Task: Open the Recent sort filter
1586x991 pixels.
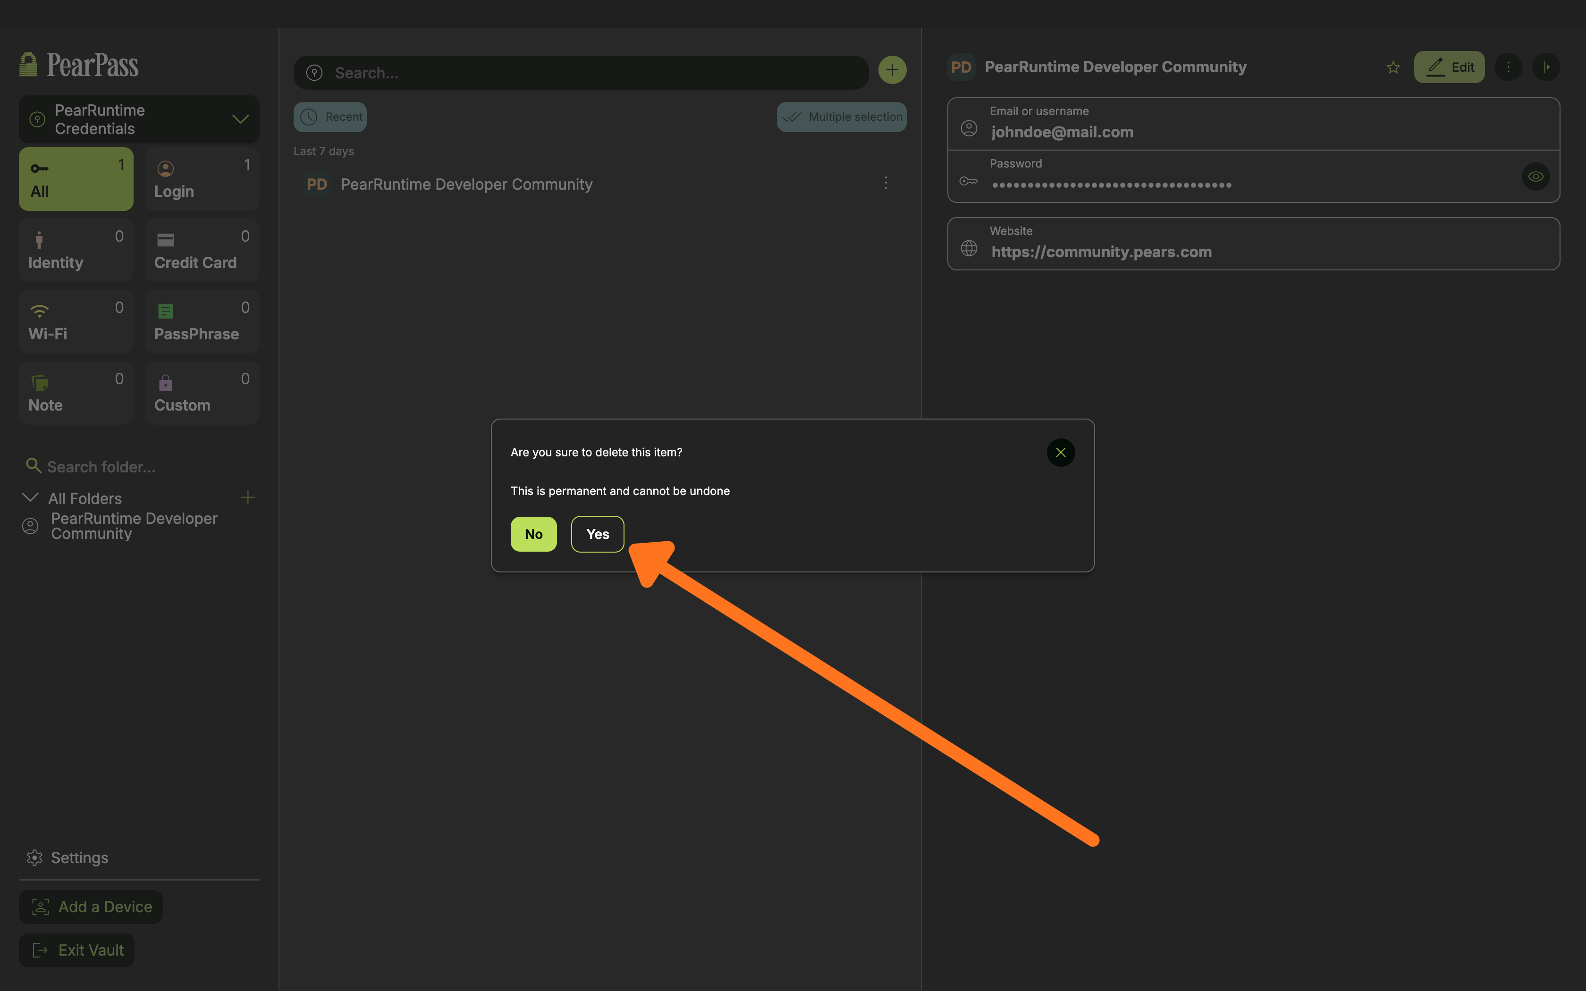Action: [x=330, y=117]
